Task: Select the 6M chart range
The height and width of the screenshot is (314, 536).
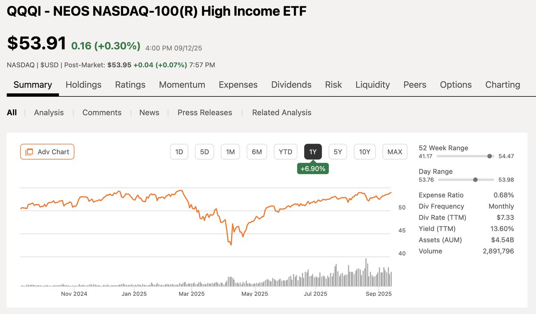Action: [x=257, y=152]
